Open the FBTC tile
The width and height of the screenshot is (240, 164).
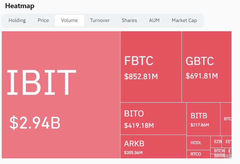(151, 67)
